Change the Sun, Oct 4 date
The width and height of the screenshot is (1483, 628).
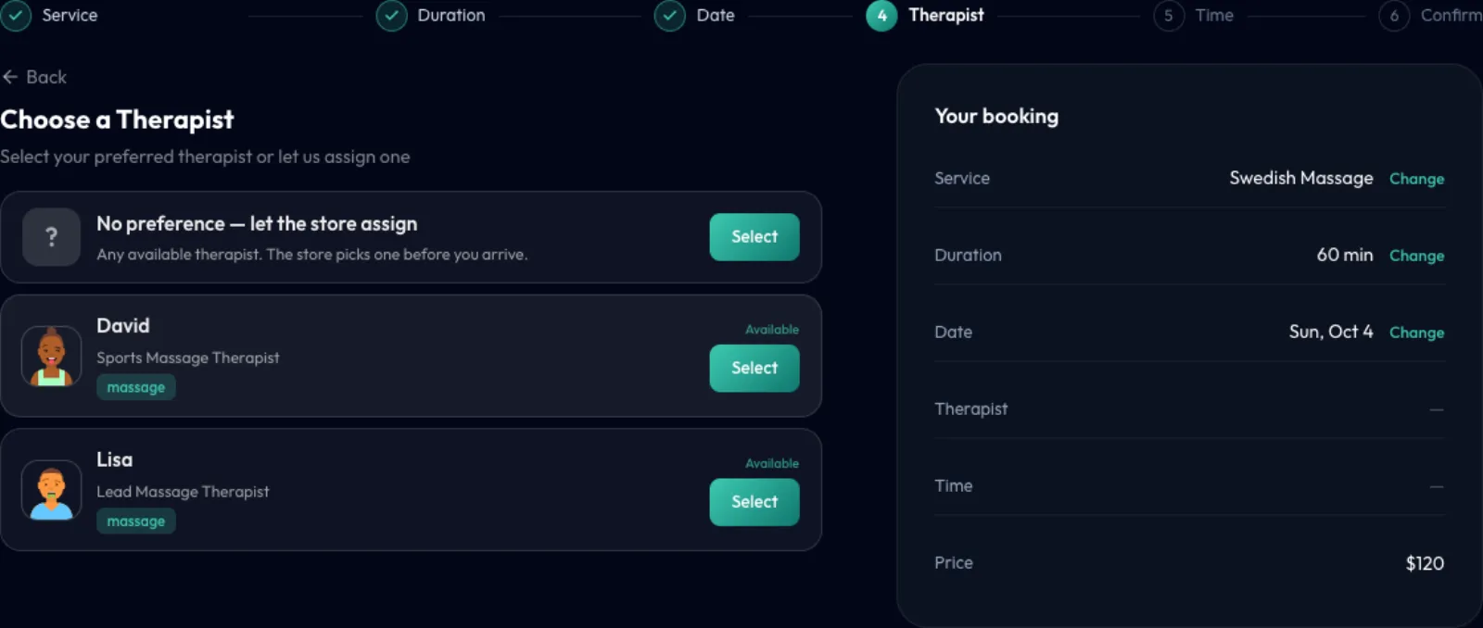click(x=1416, y=333)
